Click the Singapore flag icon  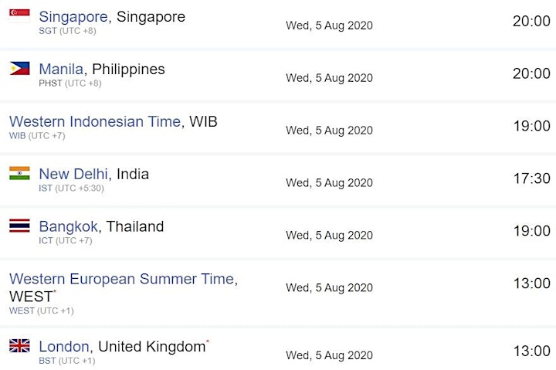(19, 16)
